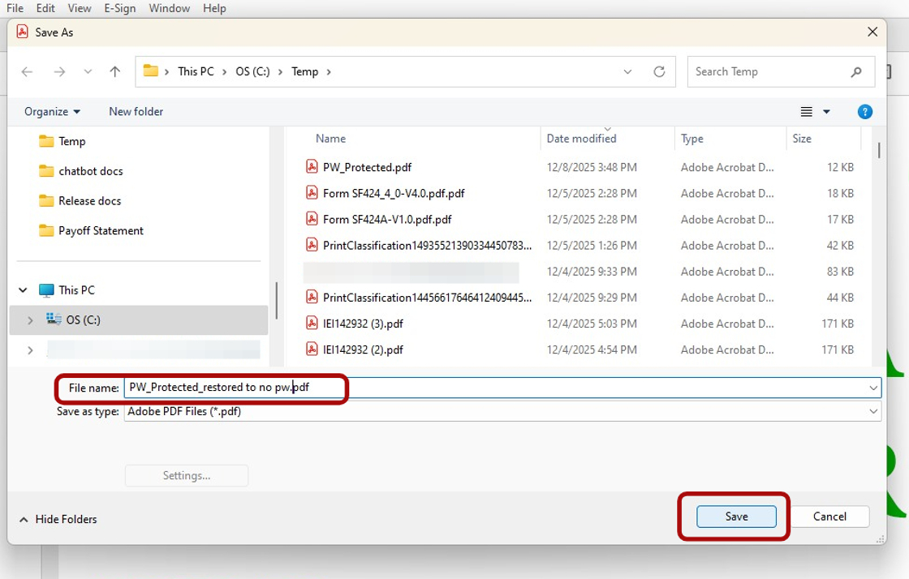Click the Save button
Image resolution: width=909 pixels, height=579 pixels.
[x=736, y=517]
